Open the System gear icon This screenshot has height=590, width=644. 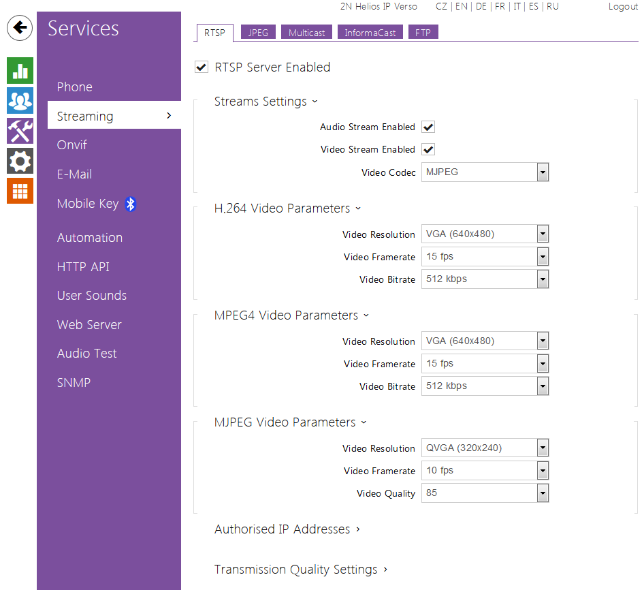[20, 161]
